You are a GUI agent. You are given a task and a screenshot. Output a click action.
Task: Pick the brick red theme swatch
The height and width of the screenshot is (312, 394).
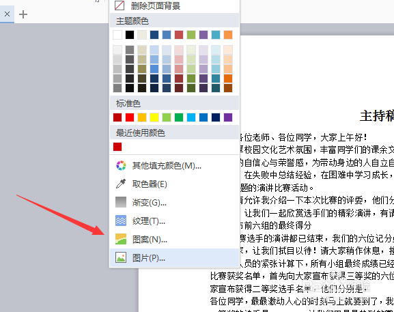coord(179,35)
